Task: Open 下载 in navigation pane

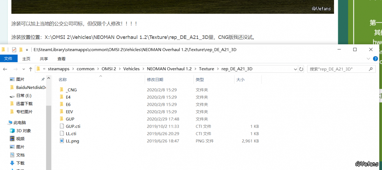Action: coord(20,163)
